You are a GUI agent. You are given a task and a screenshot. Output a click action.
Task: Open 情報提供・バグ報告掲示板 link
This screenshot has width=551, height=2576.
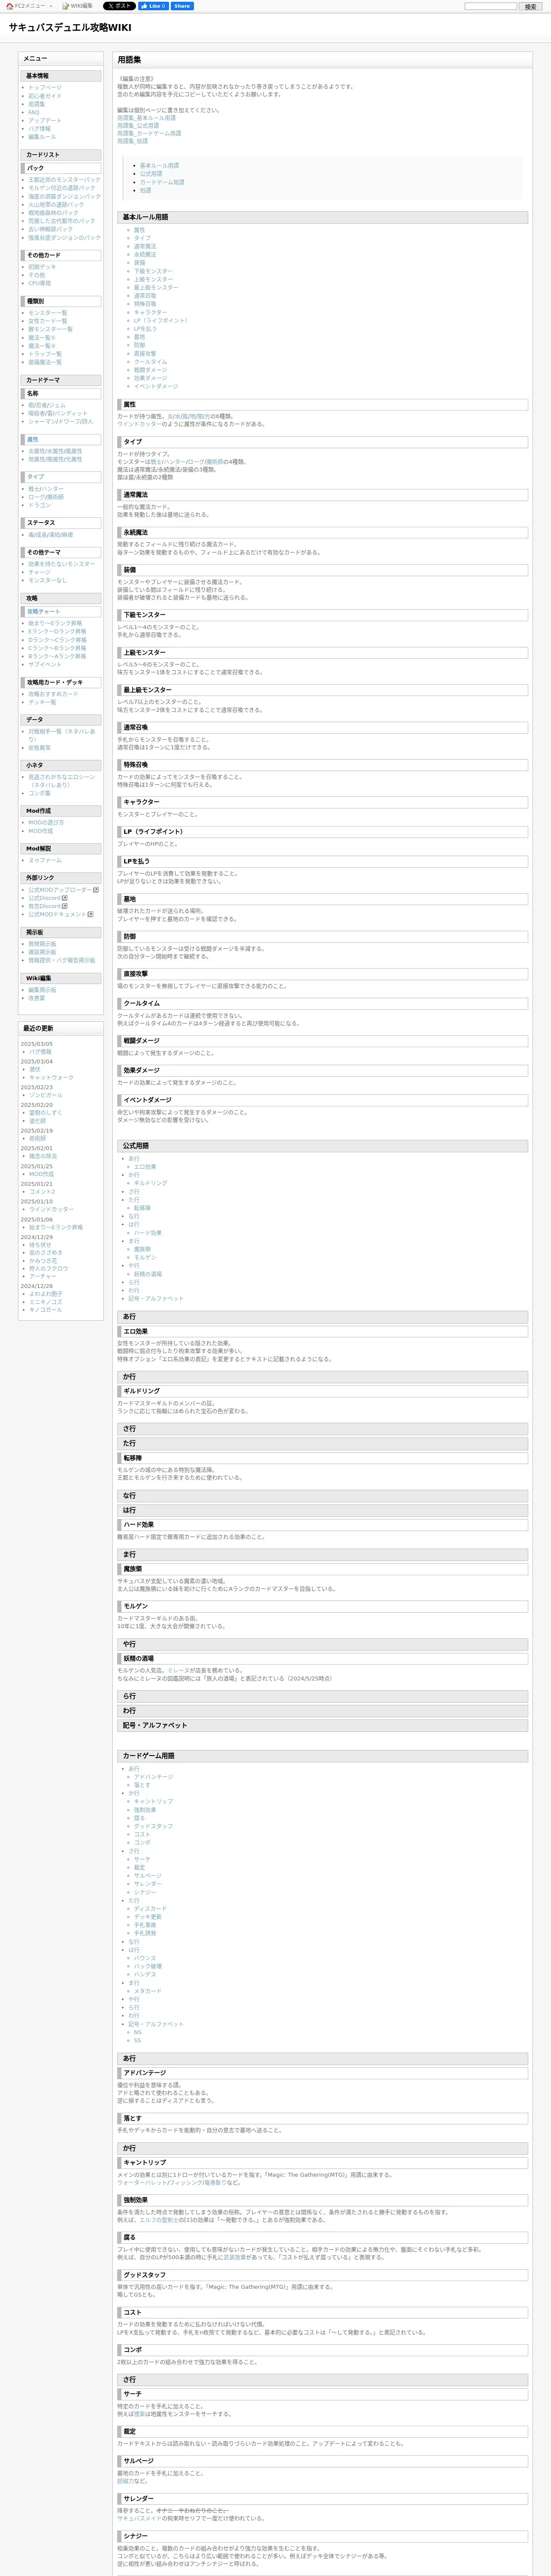coord(62,960)
